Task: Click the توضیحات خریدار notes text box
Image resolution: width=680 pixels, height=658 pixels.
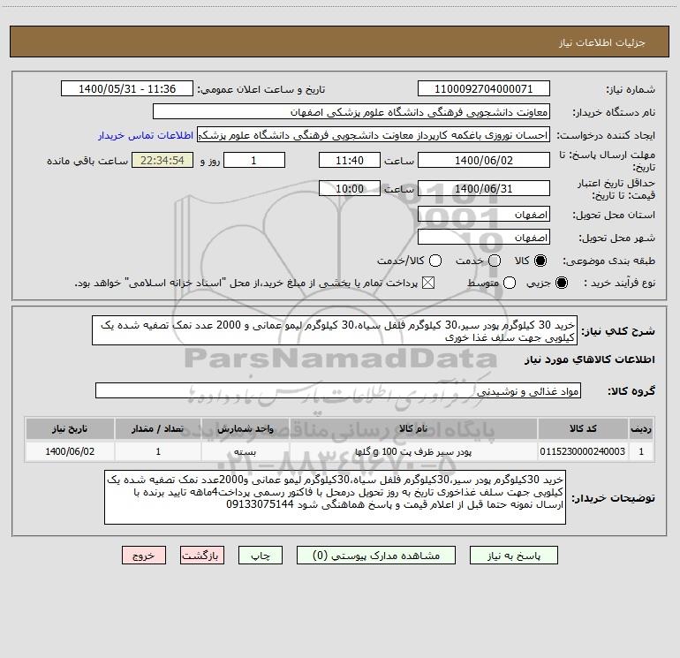Action: coord(335,497)
